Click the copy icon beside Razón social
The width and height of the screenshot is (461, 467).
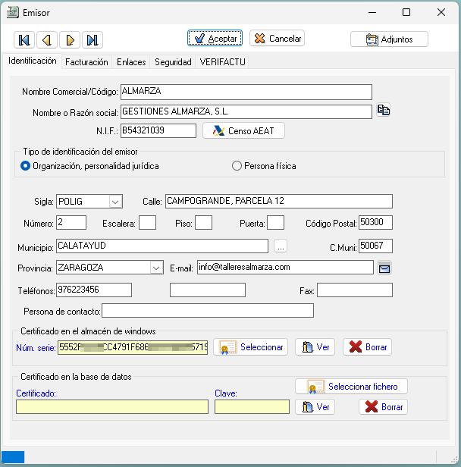point(384,111)
